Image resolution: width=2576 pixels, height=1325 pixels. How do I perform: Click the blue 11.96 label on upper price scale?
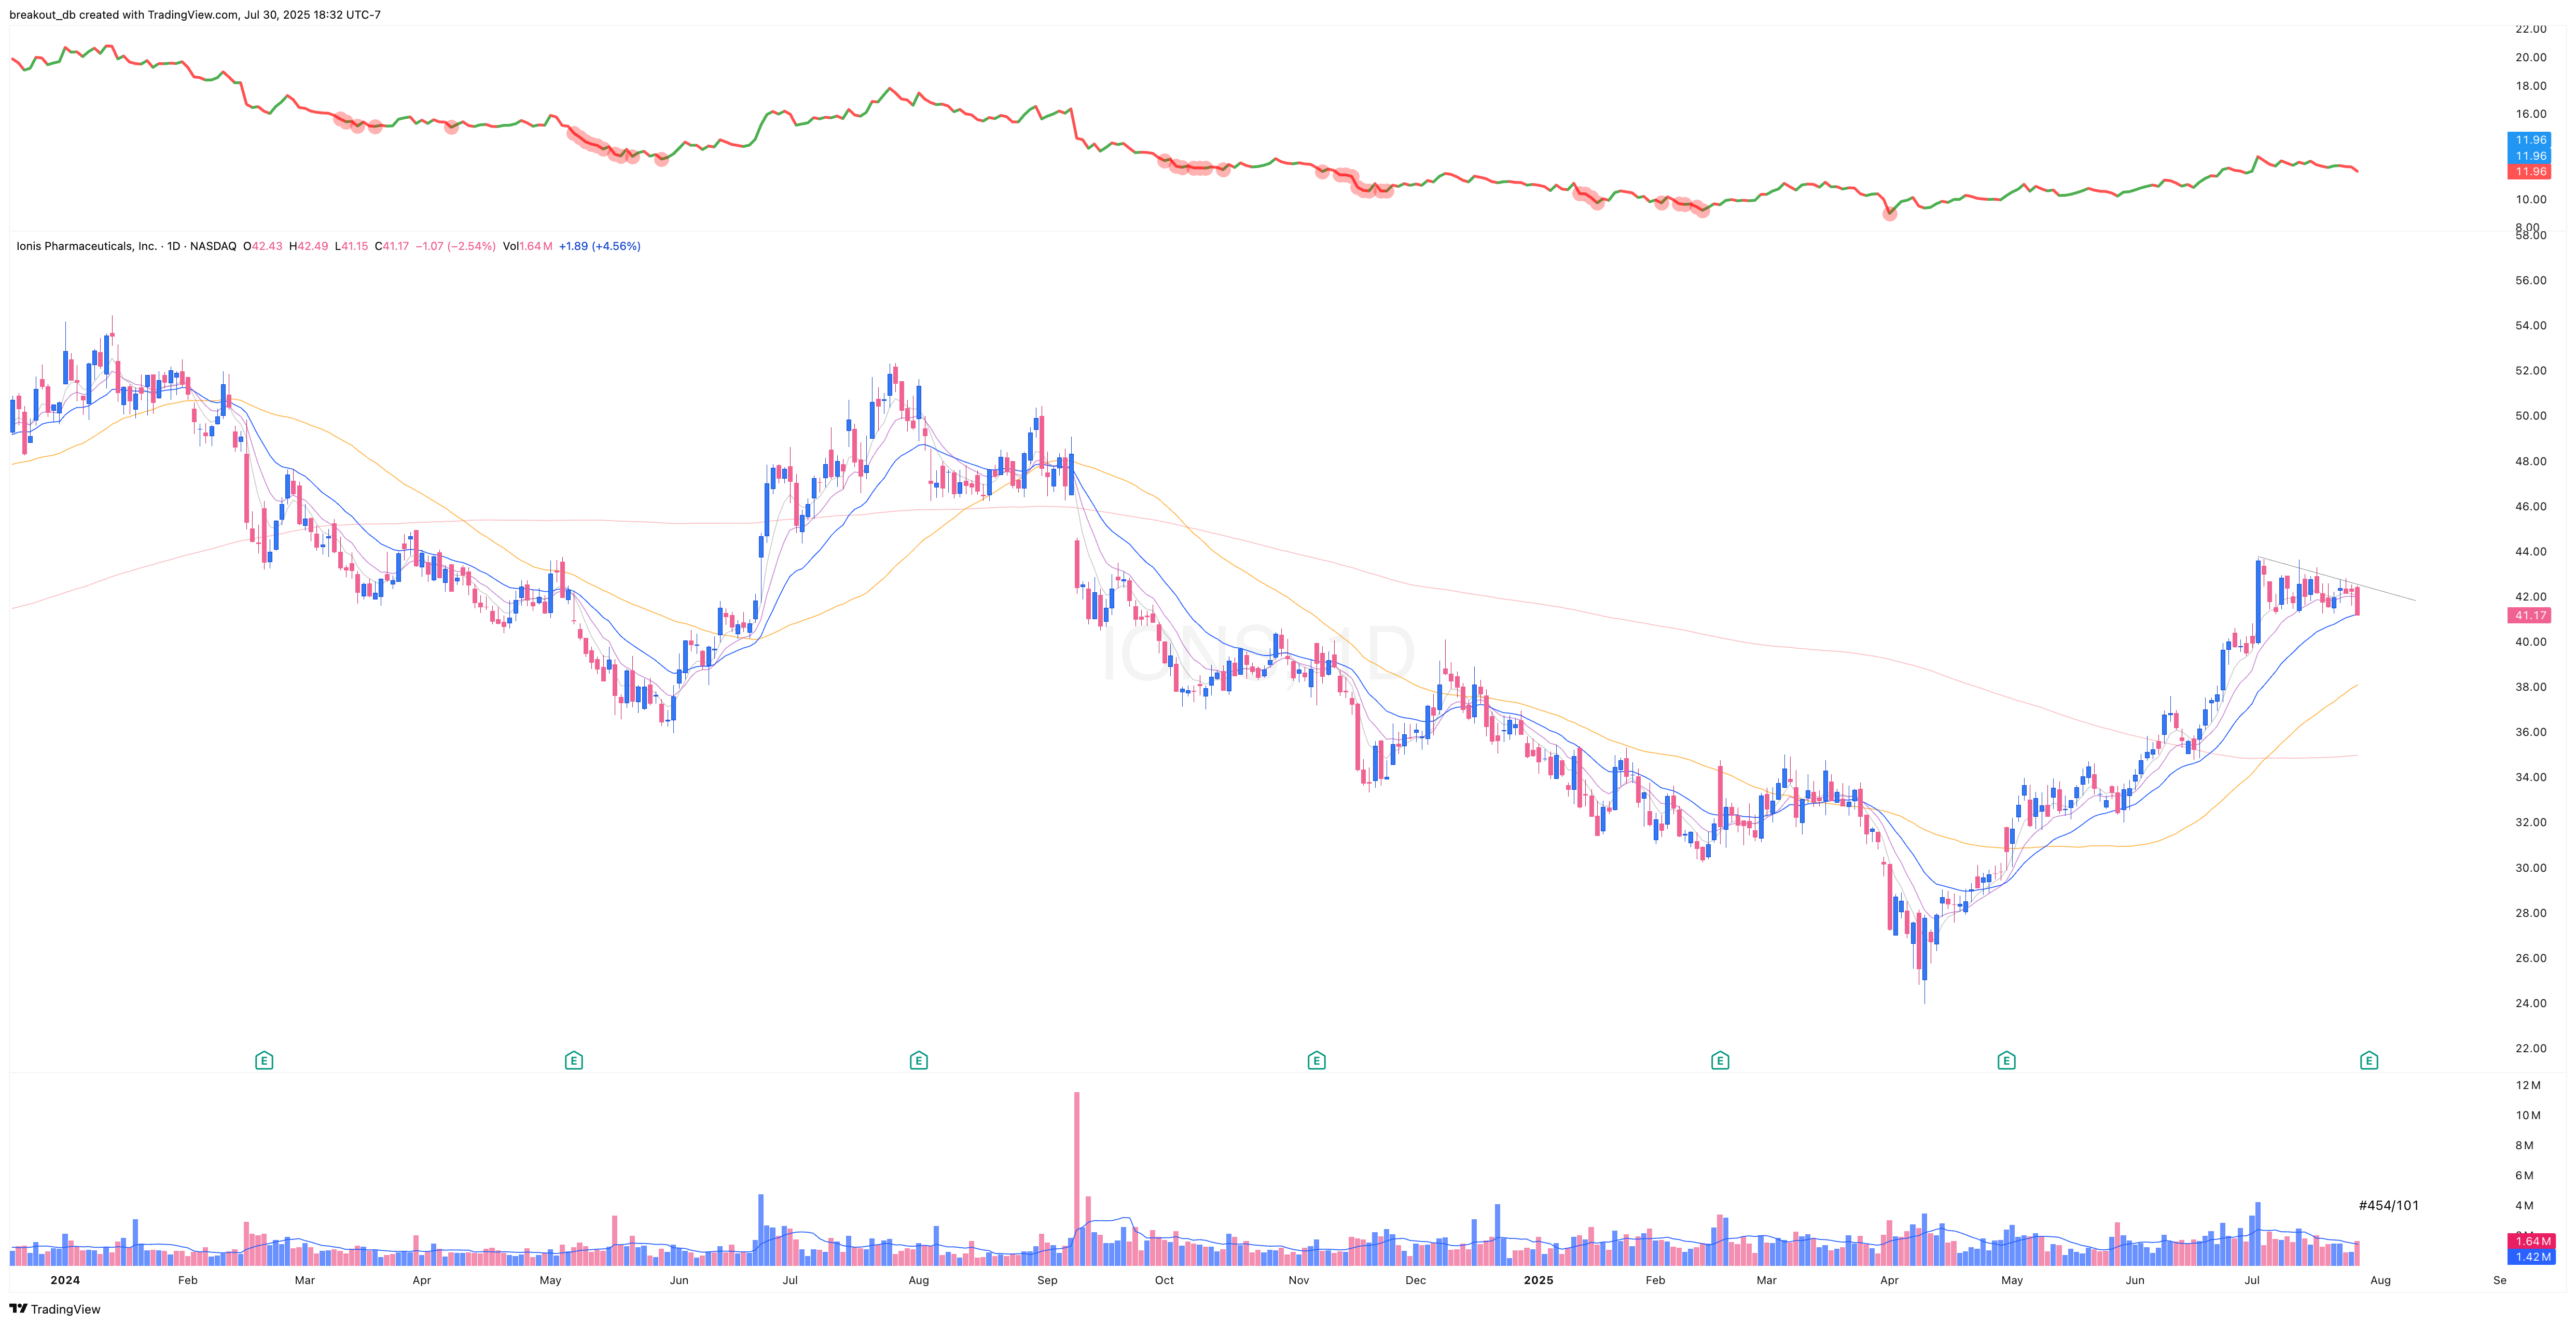(x=2529, y=140)
